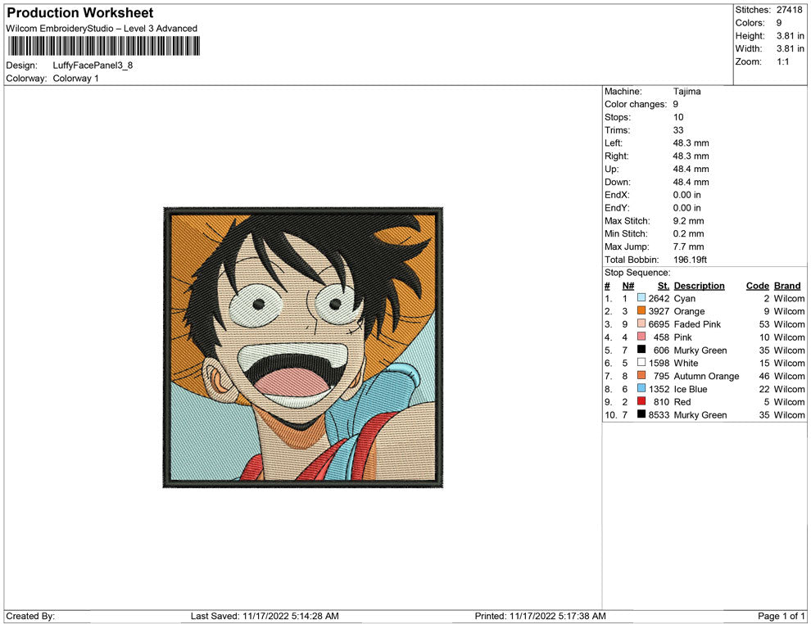Click the stitch count 8533
Viewport: 811px width, 624px height.
(x=659, y=414)
